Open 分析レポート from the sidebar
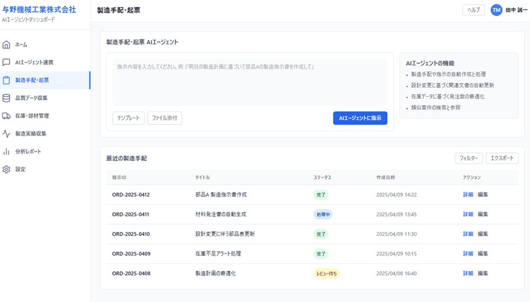Screen dimensions: 530x302 [45, 152]
